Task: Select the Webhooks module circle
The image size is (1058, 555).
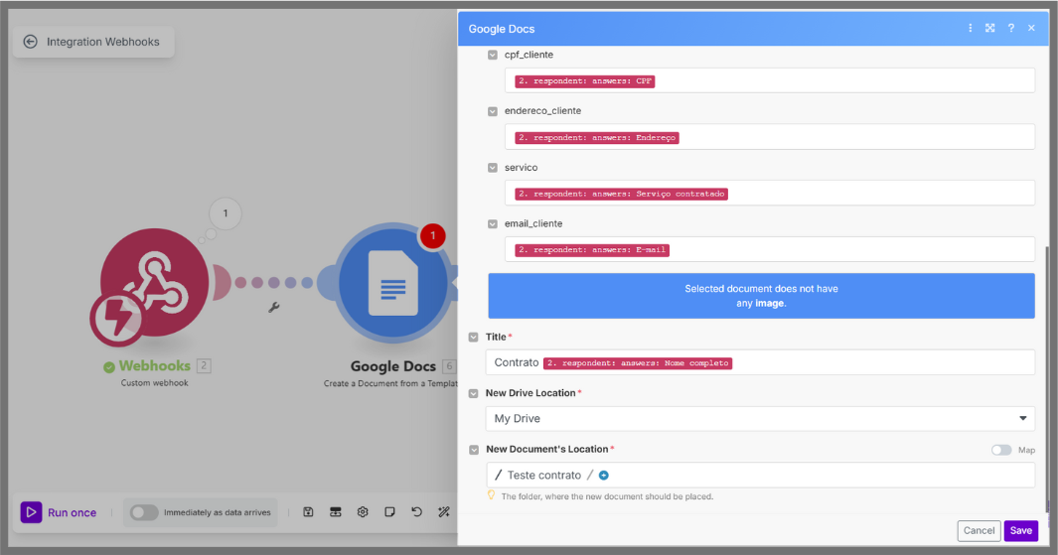Action: pos(155,283)
